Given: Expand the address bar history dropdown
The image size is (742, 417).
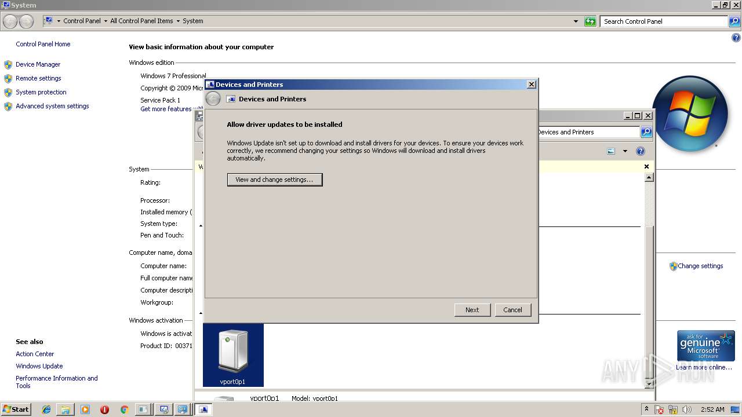Looking at the screenshot, I should click(x=576, y=21).
